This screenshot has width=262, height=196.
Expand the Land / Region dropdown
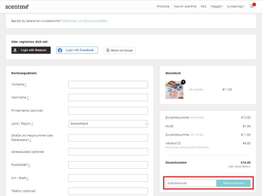tap(108, 124)
